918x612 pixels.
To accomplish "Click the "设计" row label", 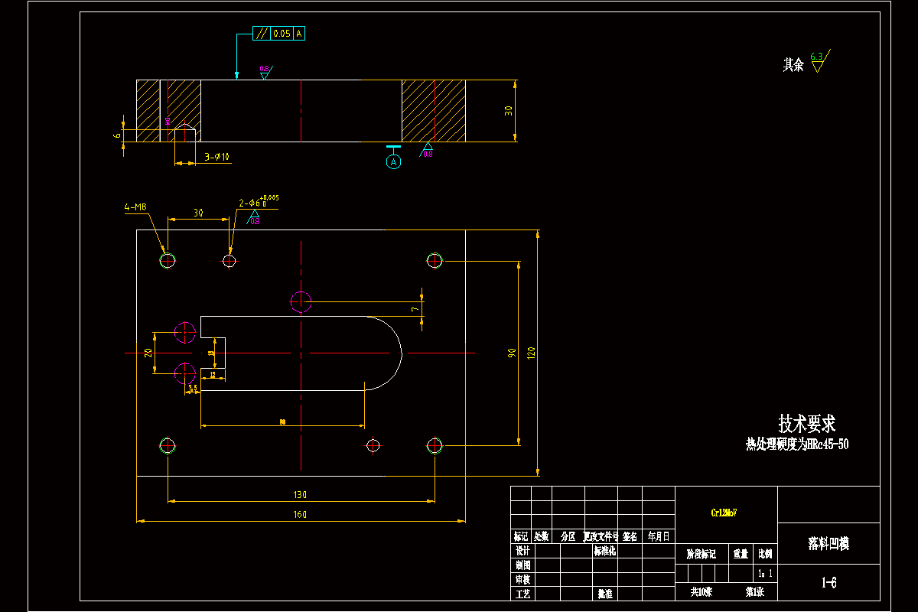I will click(522, 551).
